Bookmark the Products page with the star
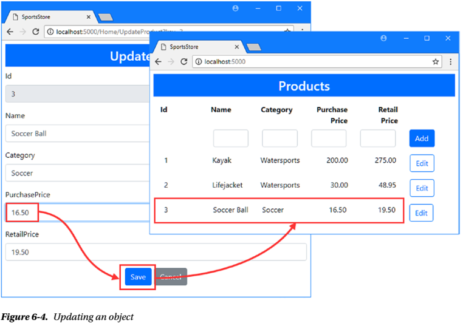 pyautogui.click(x=436, y=62)
